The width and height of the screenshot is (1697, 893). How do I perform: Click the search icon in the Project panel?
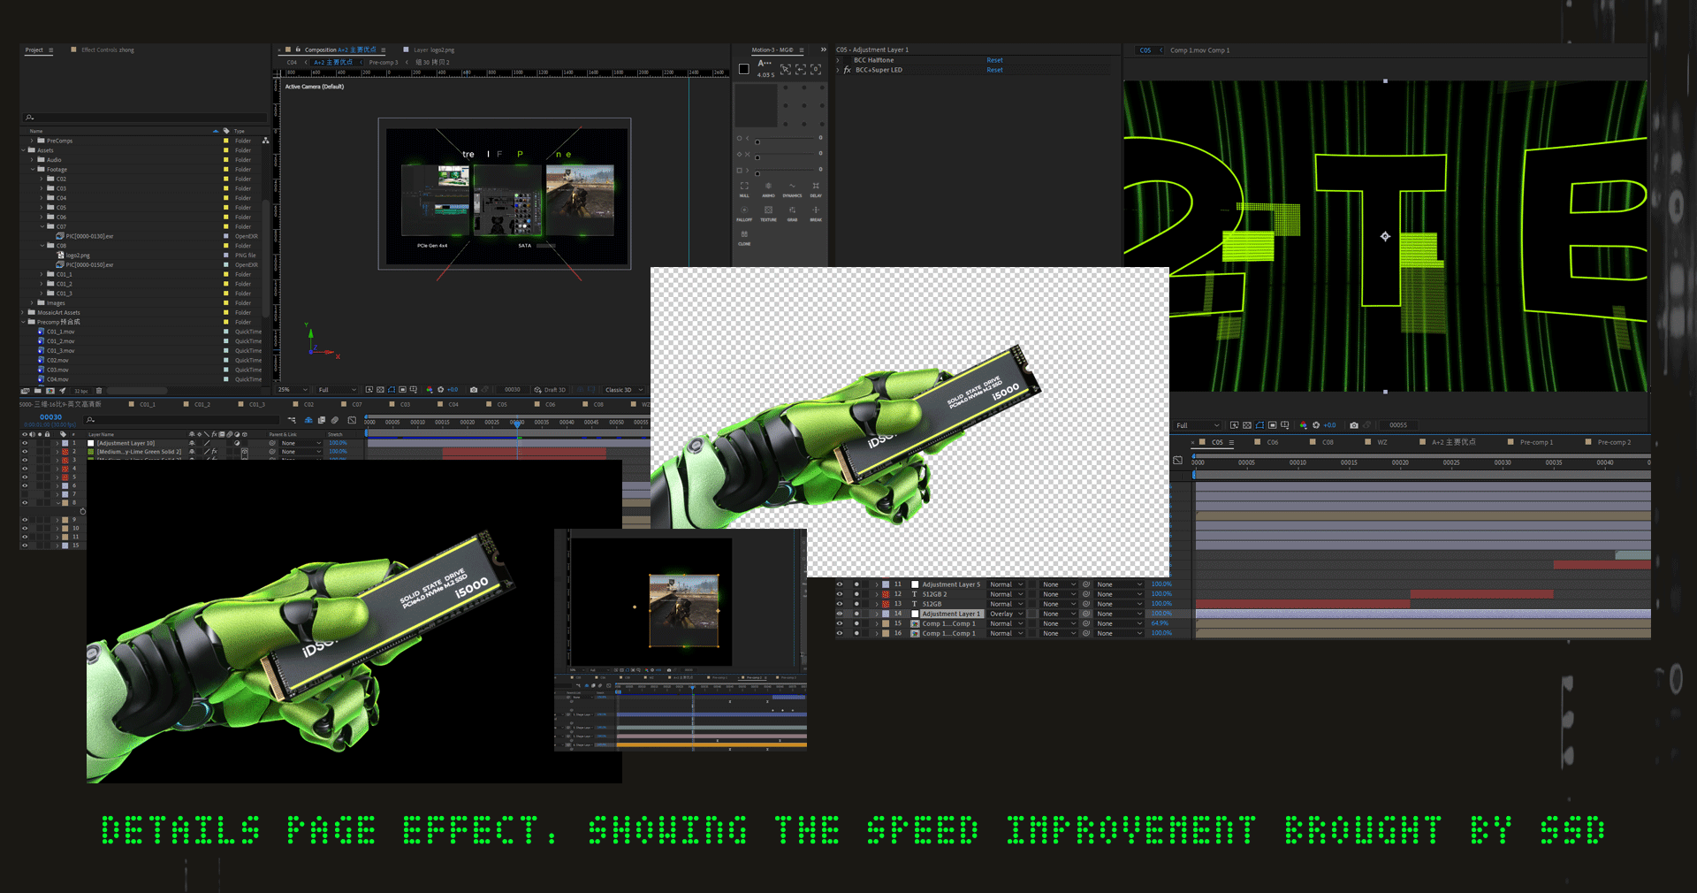(x=29, y=117)
